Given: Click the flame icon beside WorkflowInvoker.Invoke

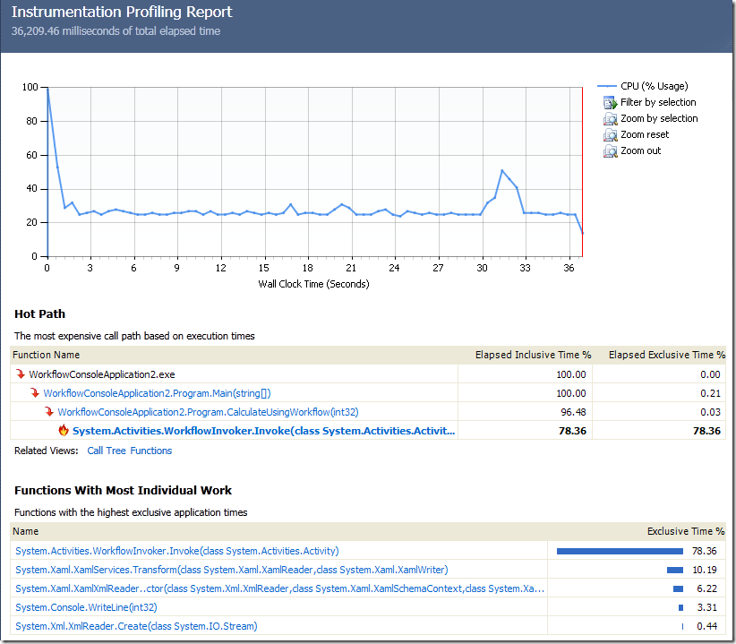Looking at the screenshot, I should pyautogui.click(x=64, y=430).
